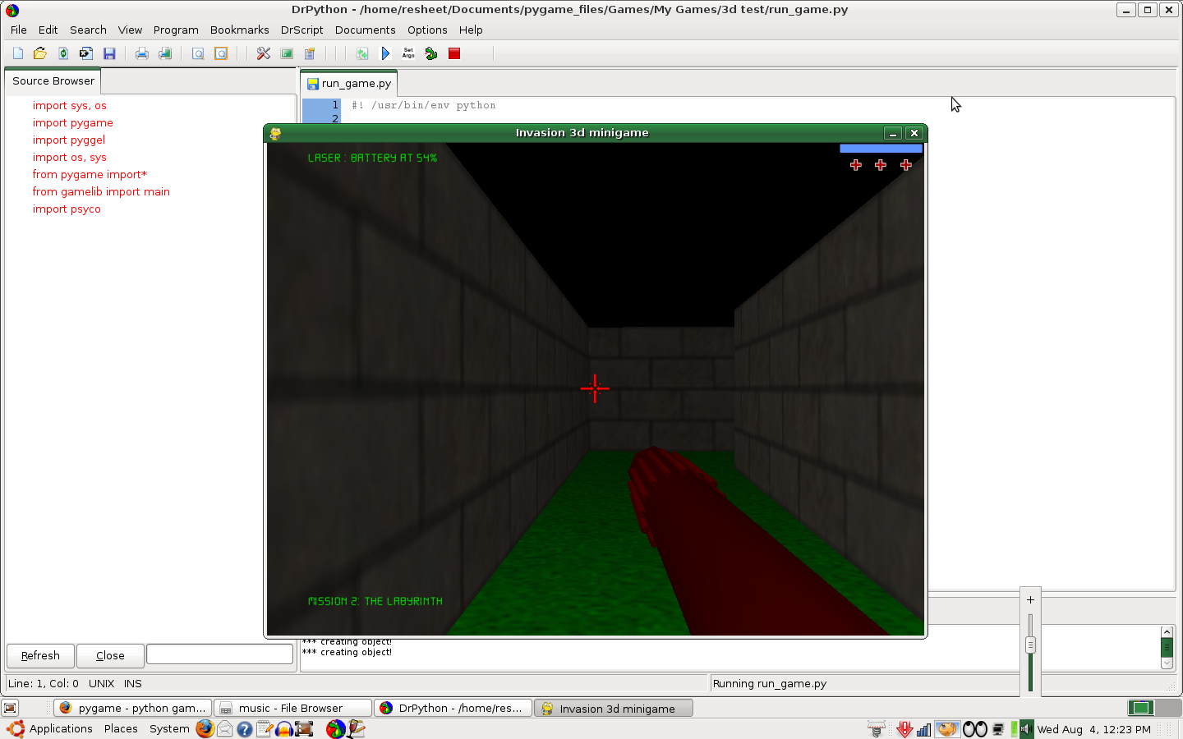
Task: Click the Source Browser search input field
Action: 219,654
